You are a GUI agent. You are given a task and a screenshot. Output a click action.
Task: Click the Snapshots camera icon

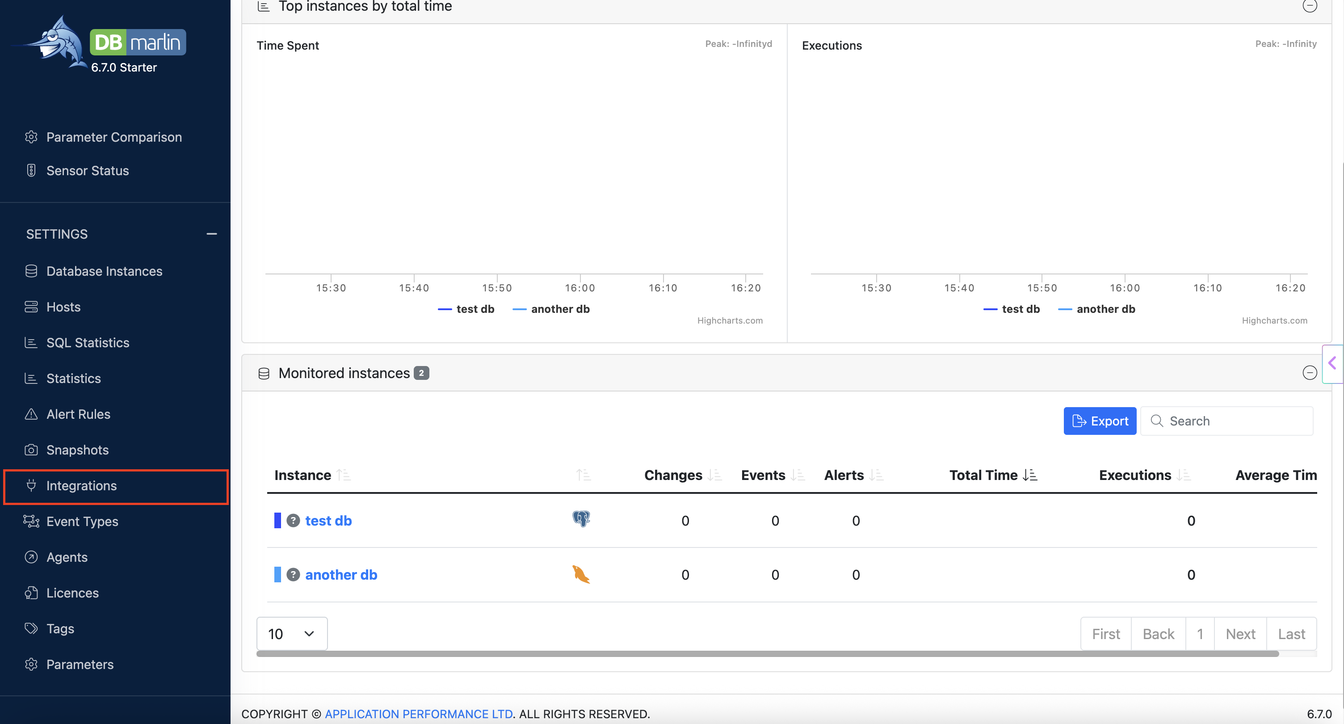[x=31, y=450]
